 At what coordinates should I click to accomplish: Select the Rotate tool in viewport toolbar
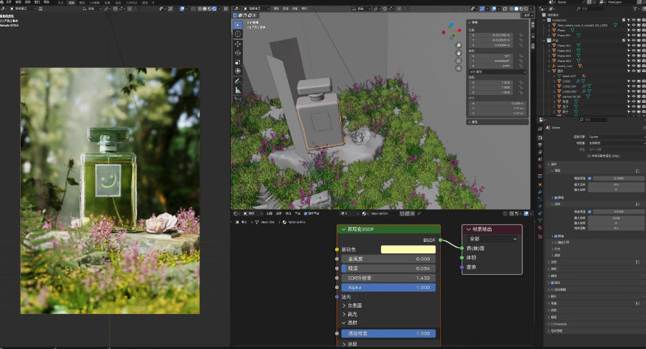click(x=238, y=53)
